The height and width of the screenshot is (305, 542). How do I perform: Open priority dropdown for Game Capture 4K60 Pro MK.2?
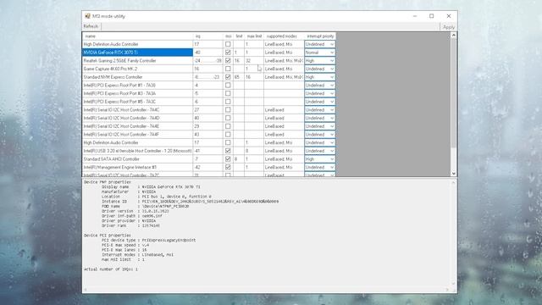(320, 69)
